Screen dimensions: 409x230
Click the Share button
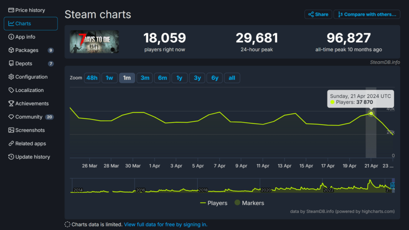tap(318, 14)
